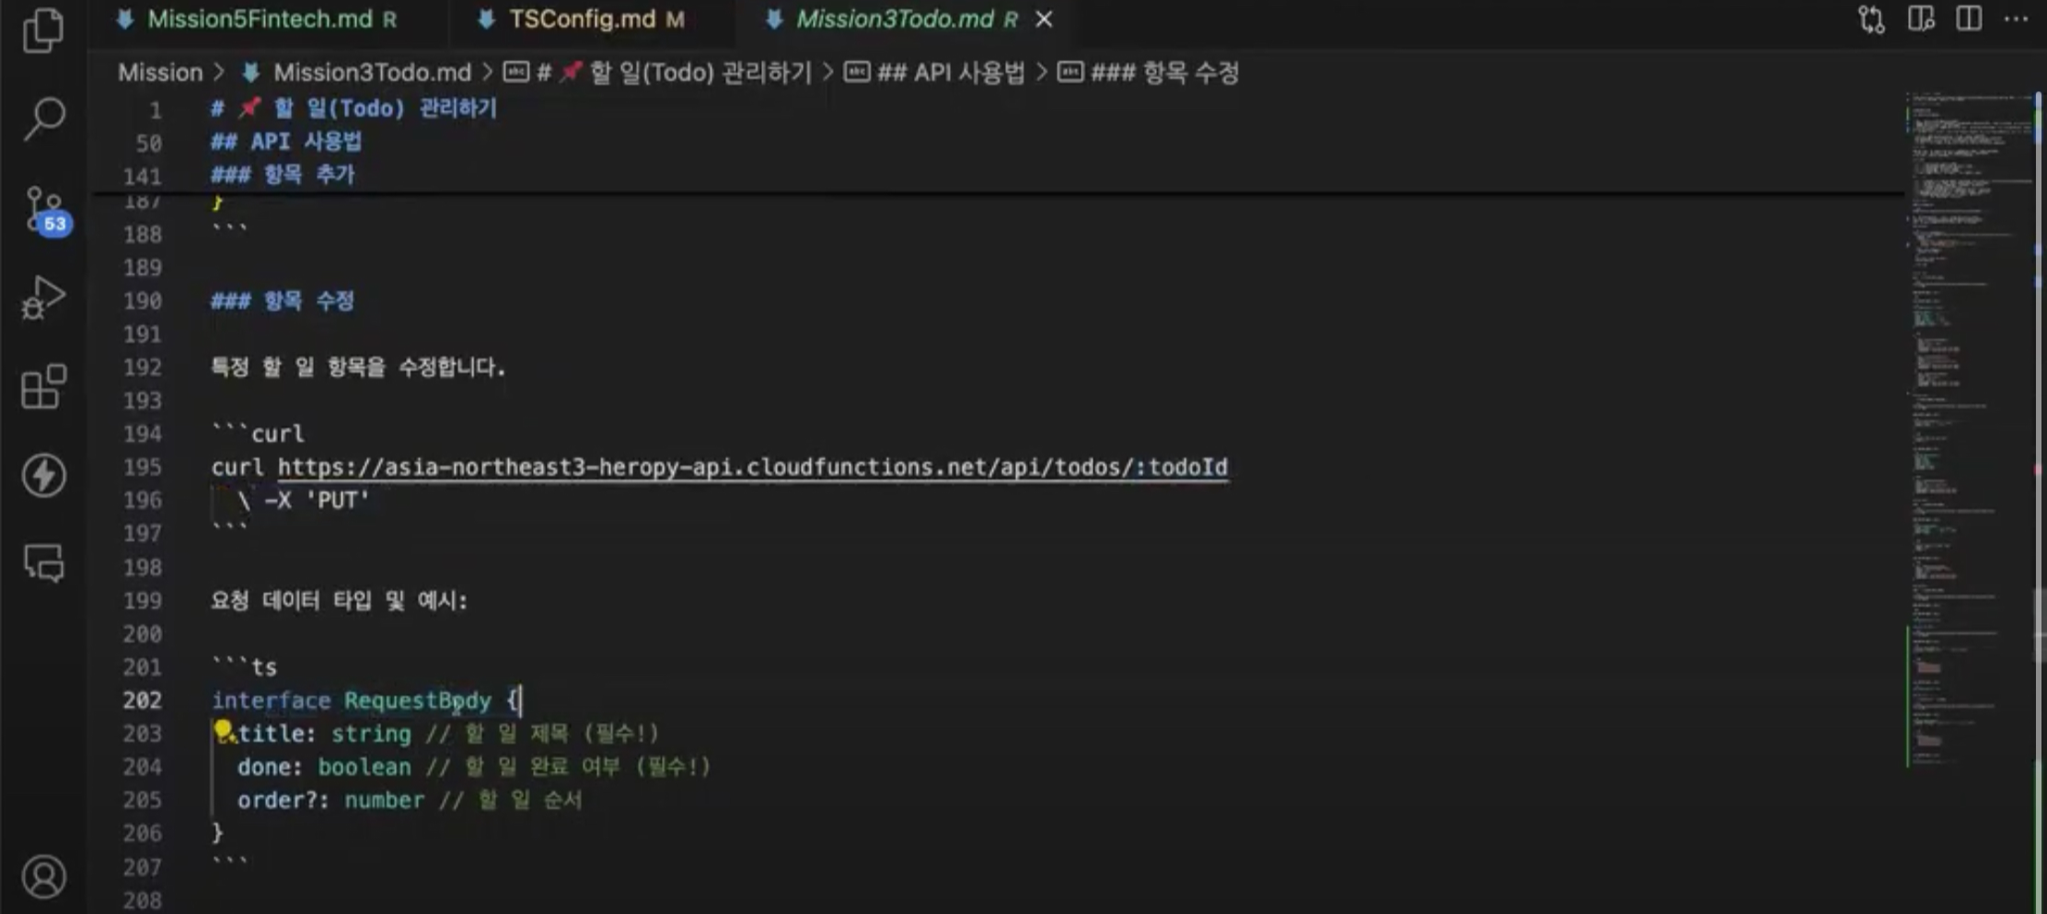
Task: Click the heroku API todos URL link
Action: (753, 468)
